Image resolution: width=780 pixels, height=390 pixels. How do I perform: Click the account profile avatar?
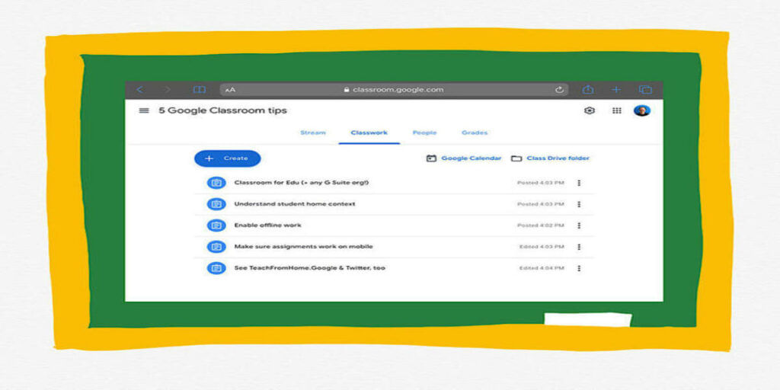click(x=641, y=110)
